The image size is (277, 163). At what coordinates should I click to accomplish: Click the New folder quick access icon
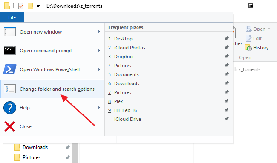pyautogui.click(x=30, y=6)
